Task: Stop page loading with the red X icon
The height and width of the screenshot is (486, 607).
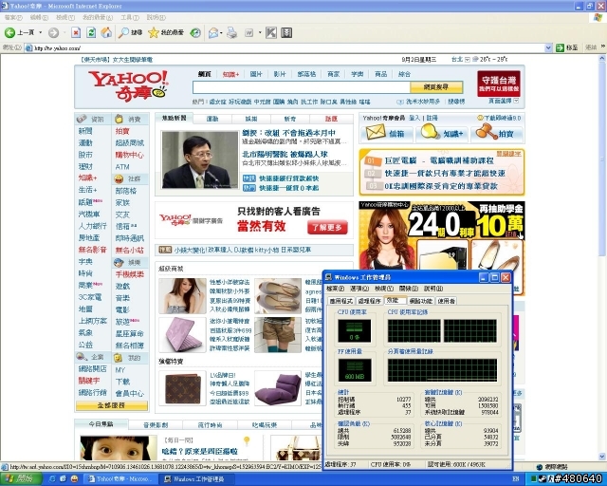Action: click(76, 33)
